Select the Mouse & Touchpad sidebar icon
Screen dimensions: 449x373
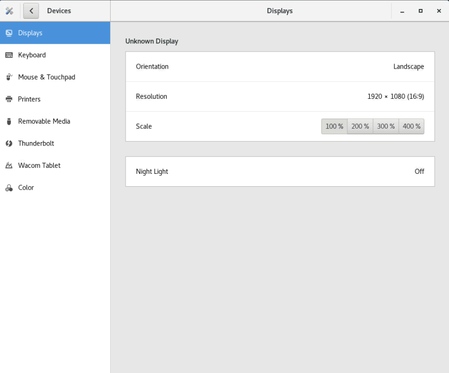point(9,77)
